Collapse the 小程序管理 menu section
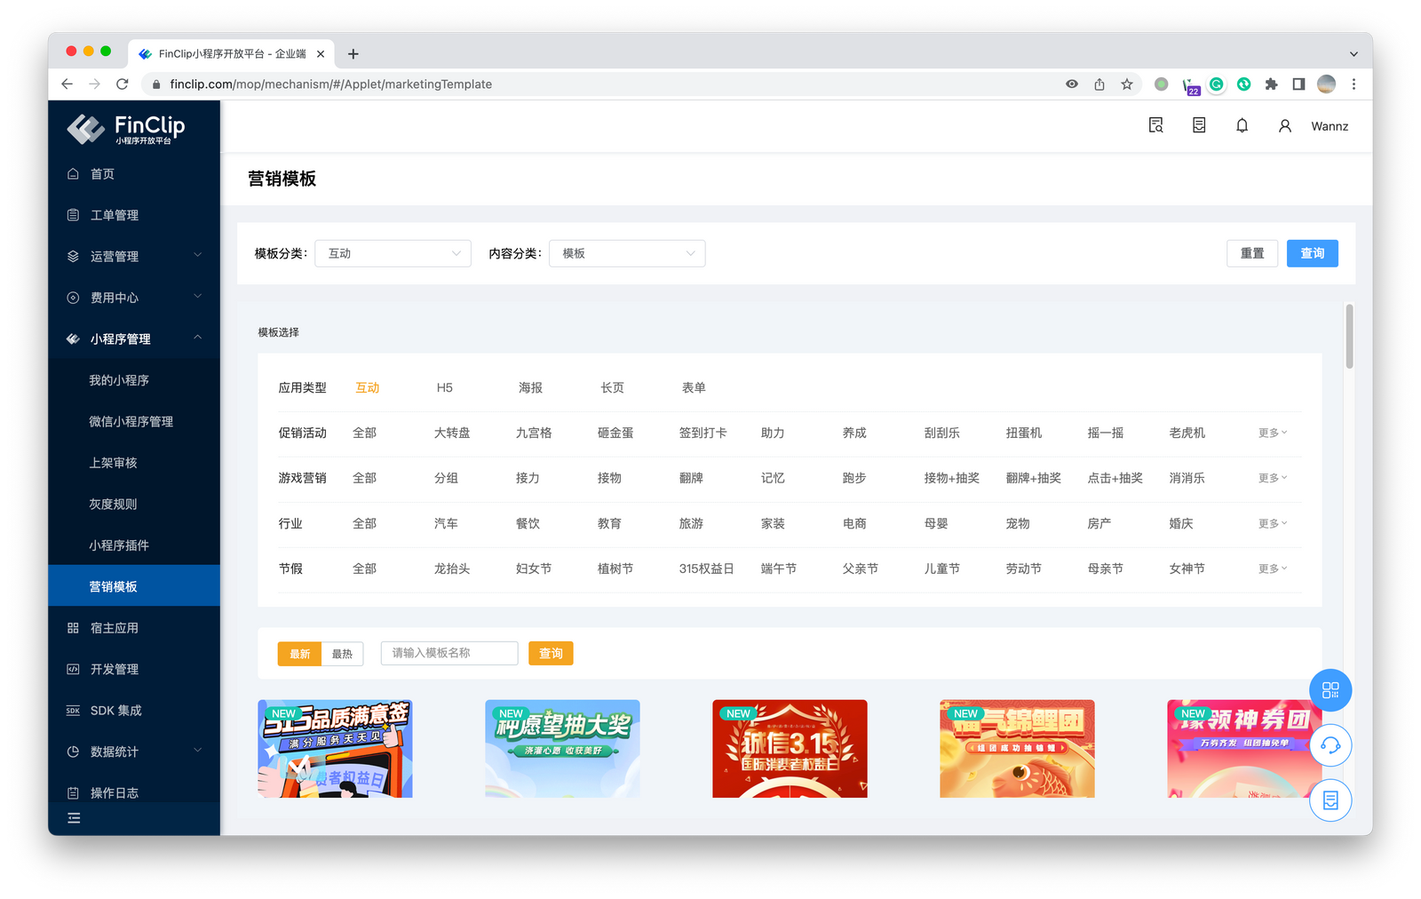 tap(133, 338)
